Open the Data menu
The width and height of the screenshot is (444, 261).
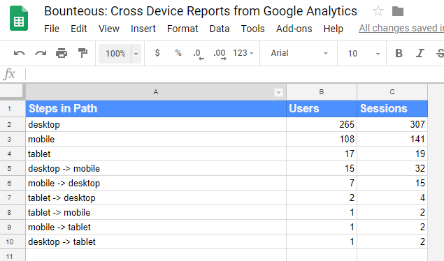(220, 29)
